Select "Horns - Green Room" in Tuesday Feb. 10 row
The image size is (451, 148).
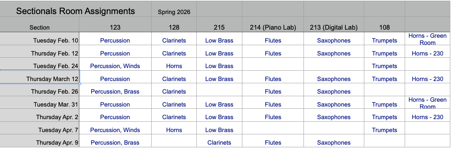tap(427, 39)
